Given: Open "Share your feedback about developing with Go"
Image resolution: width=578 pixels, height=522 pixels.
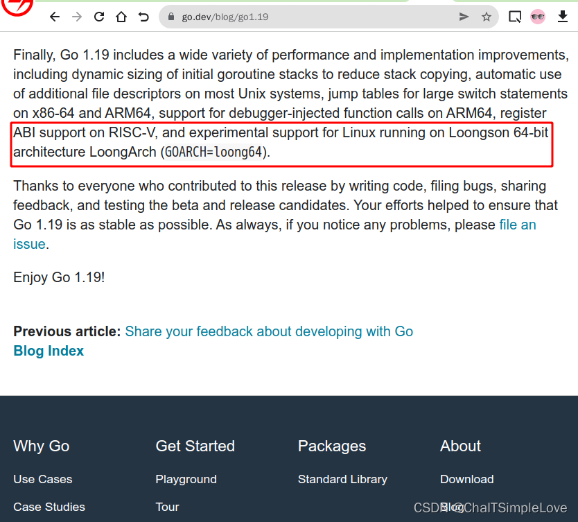Looking at the screenshot, I should point(269,331).
